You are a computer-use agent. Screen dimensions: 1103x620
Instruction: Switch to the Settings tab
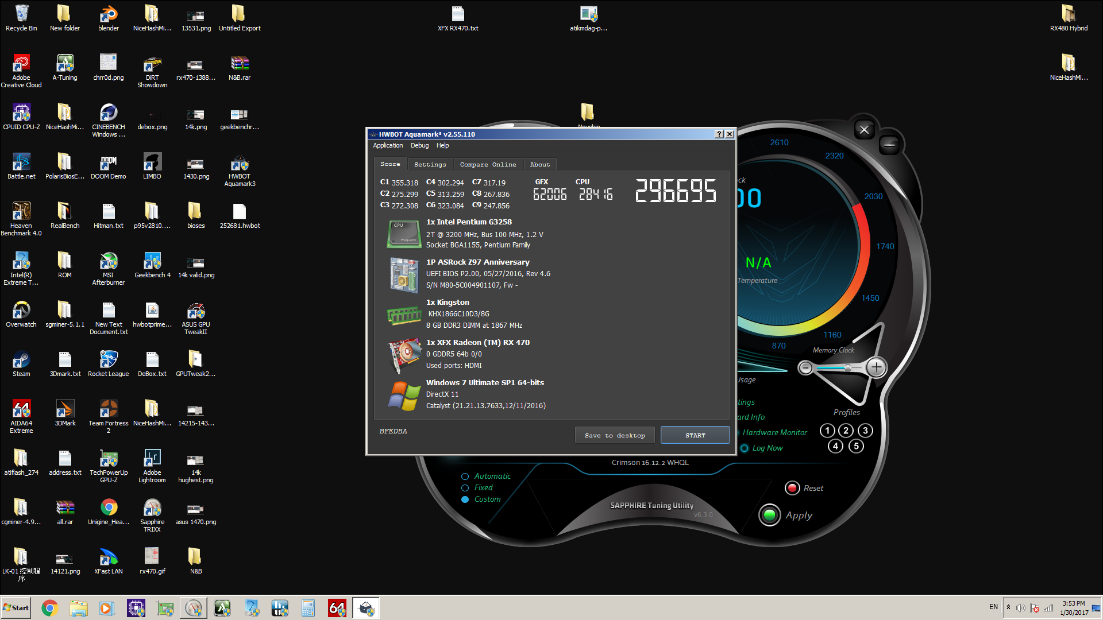pos(430,164)
